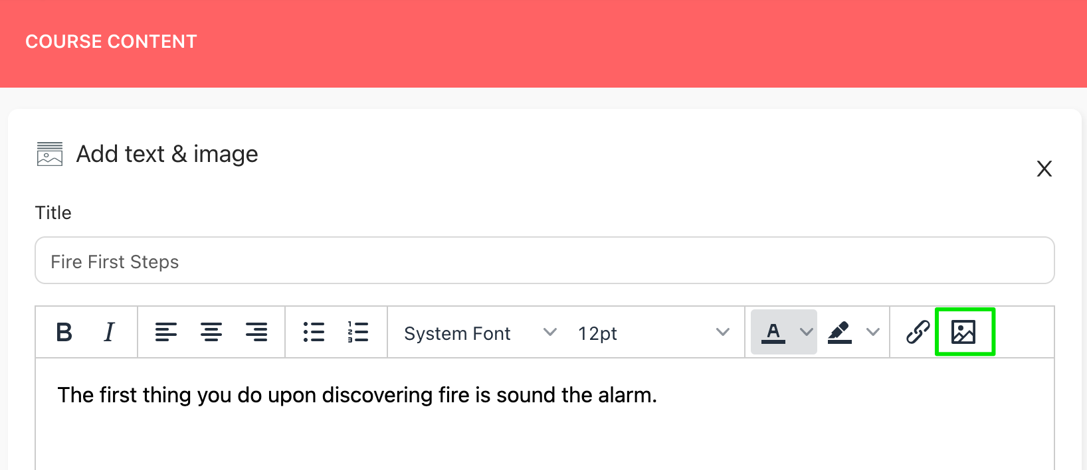The width and height of the screenshot is (1087, 470).
Task: Toggle italic formatting
Action: coord(109,332)
